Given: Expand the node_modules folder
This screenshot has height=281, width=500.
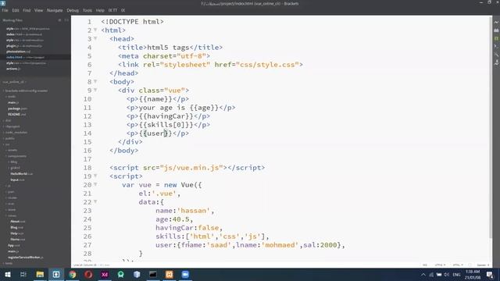Looking at the screenshot, I should 16,133.
